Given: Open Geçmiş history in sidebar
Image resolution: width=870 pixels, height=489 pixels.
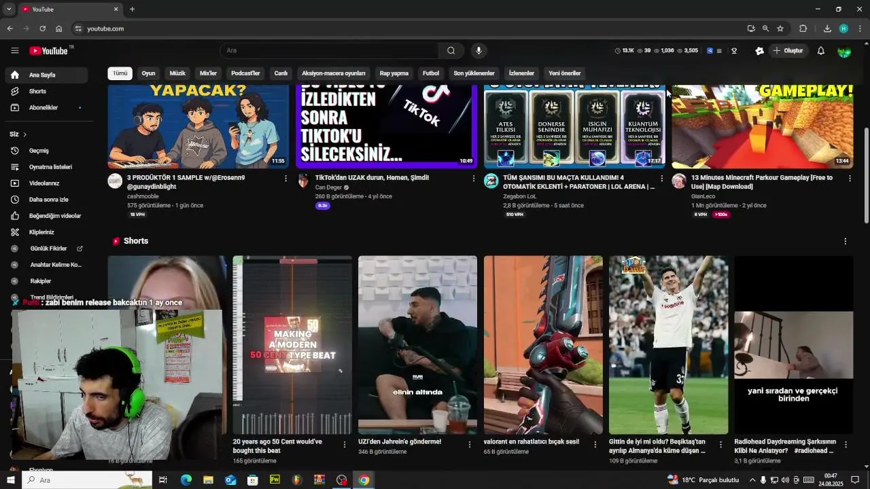Looking at the screenshot, I should pyautogui.click(x=46, y=151).
